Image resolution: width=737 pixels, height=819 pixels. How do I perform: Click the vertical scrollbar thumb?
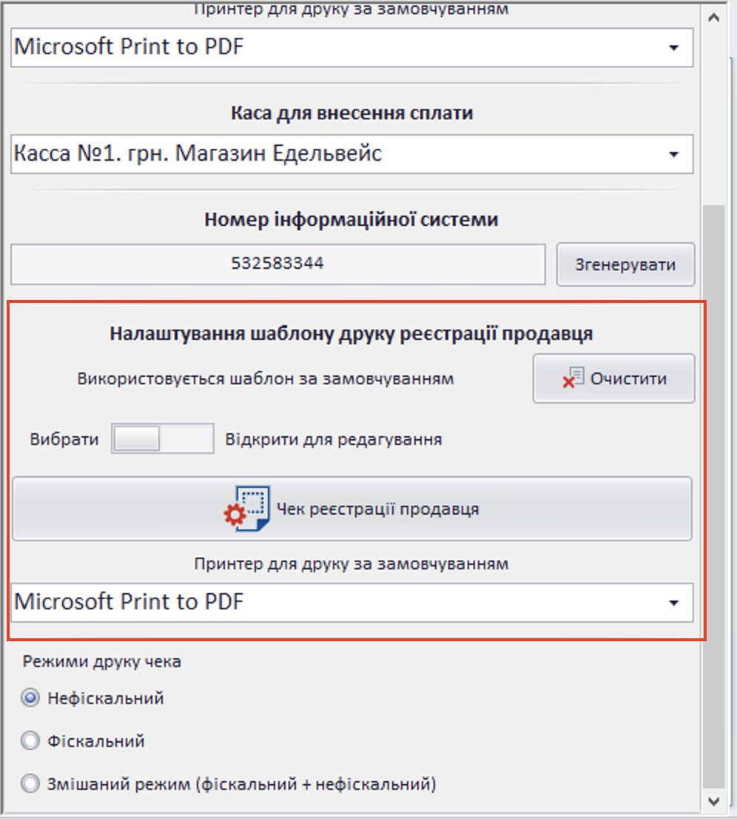[714, 489]
